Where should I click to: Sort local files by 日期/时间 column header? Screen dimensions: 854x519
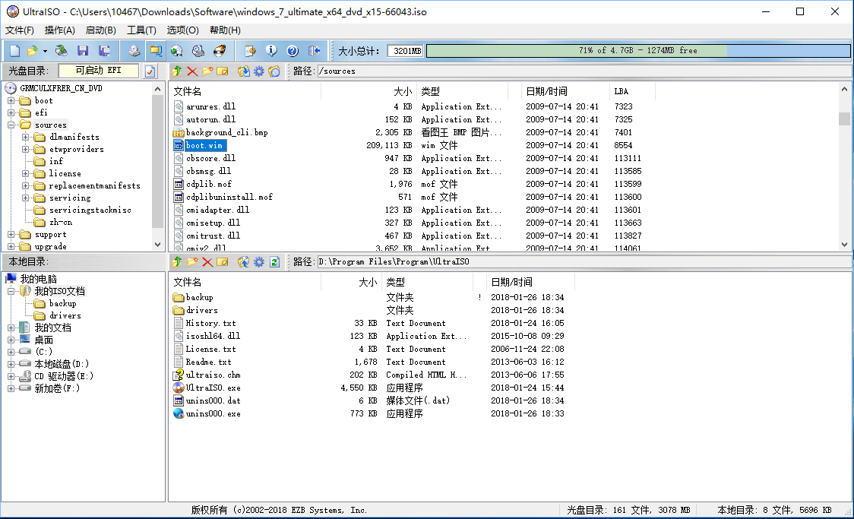point(530,282)
